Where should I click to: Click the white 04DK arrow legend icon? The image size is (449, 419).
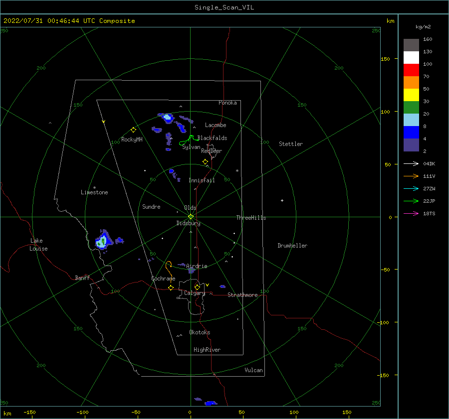[411, 163]
